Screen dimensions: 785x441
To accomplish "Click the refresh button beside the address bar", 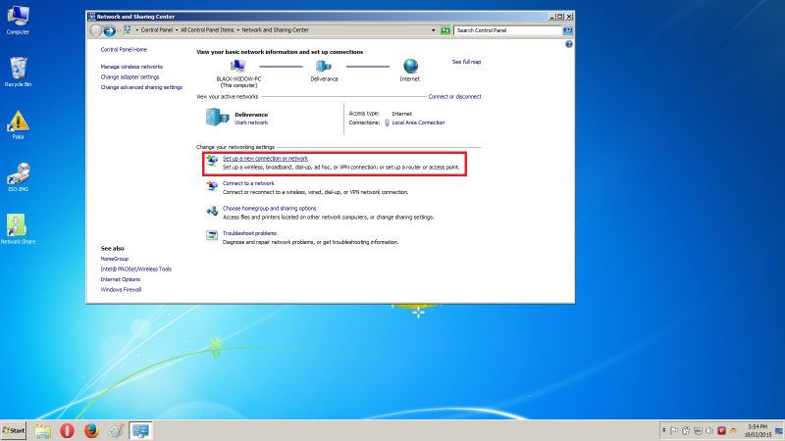I will coord(445,30).
